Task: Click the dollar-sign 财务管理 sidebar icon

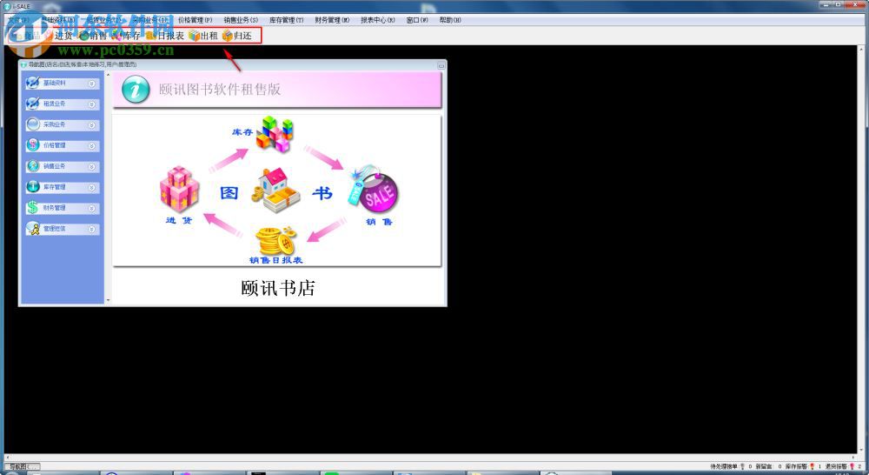Action: point(33,208)
